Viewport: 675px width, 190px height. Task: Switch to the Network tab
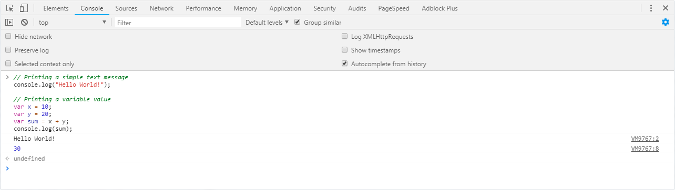click(x=161, y=8)
